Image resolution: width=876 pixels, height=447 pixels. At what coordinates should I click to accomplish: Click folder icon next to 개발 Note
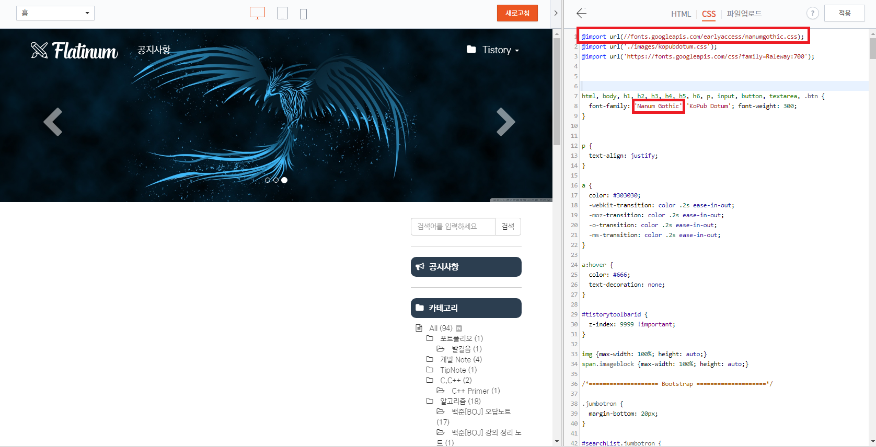tap(430, 359)
